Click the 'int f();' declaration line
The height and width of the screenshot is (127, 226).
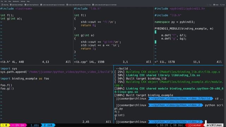pos(7,15)
